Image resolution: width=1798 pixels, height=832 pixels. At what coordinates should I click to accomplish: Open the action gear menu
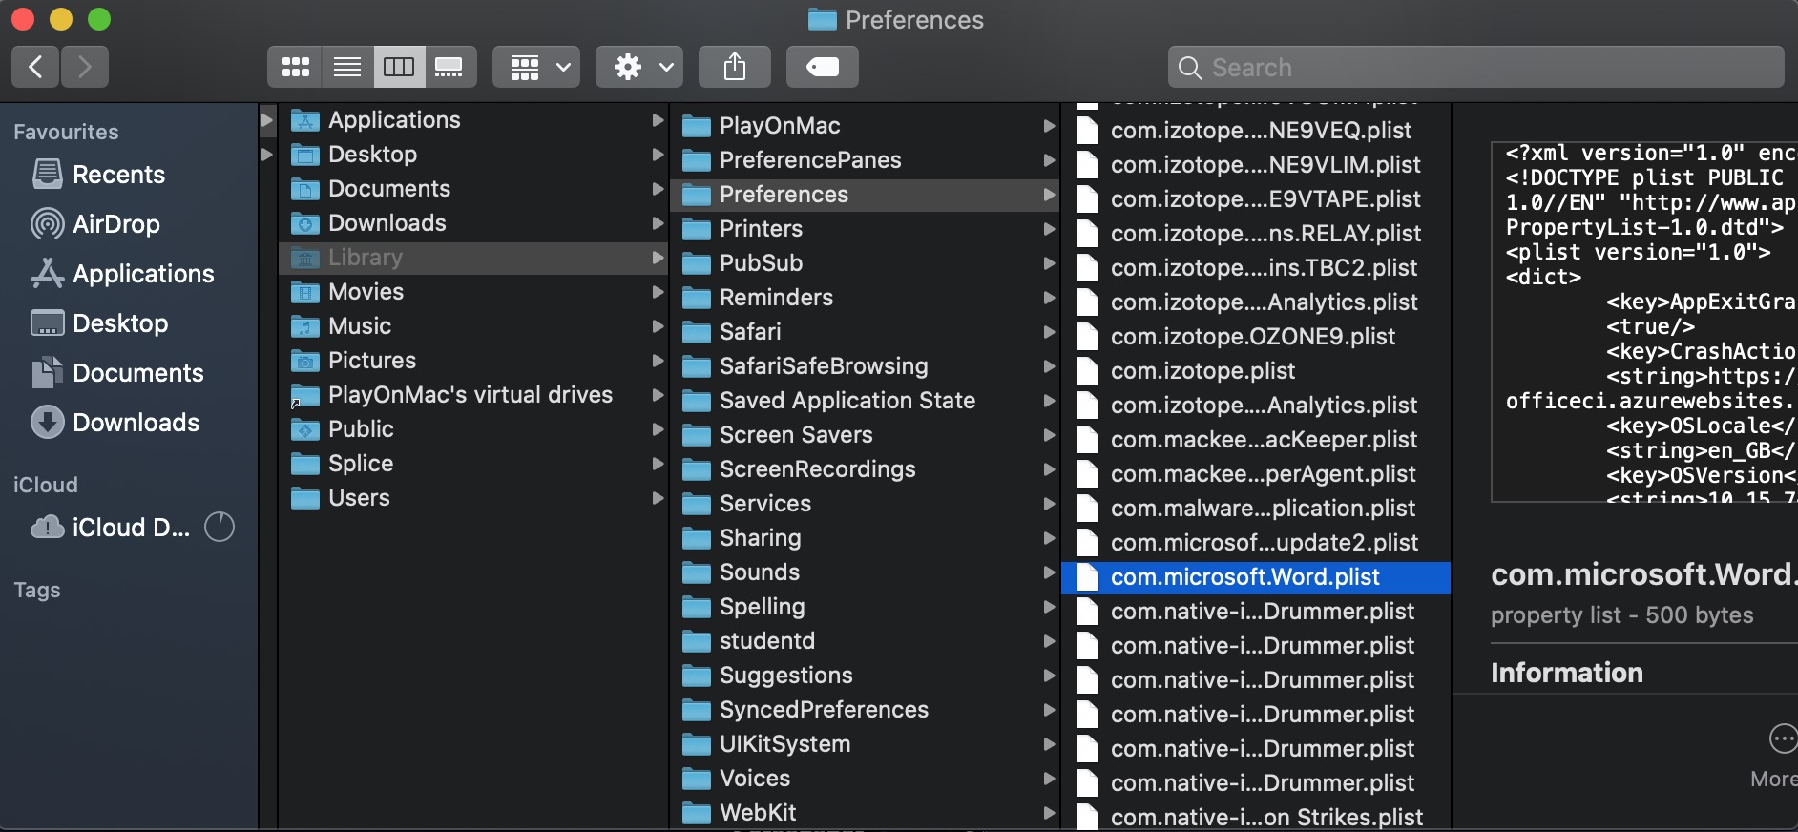click(x=639, y=67)
